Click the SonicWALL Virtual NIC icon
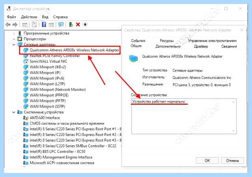The height and width of the screenshot is (177, 252). (x=26, y=61)
